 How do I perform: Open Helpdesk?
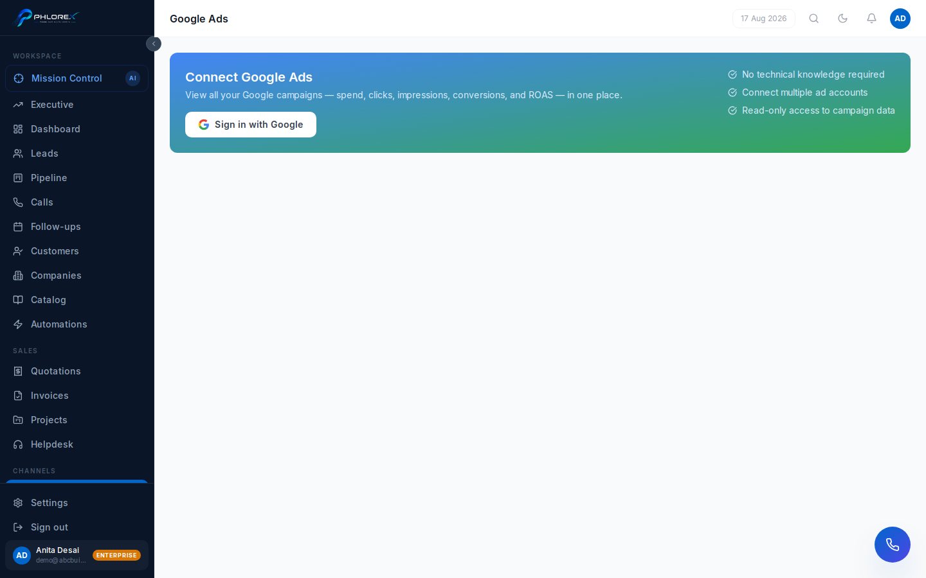point(77,444)
